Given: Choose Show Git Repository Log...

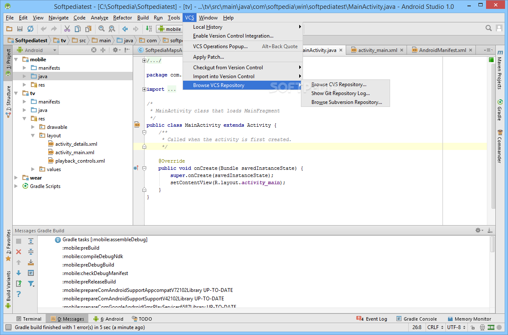Looking at the screenshot, I should [x=345, y=93].
